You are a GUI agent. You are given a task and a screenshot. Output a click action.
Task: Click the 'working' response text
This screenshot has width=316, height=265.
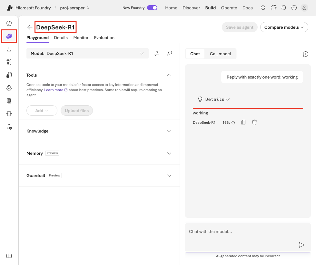click(200, 113)
